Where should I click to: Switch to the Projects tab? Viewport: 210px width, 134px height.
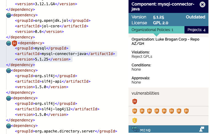196,30
